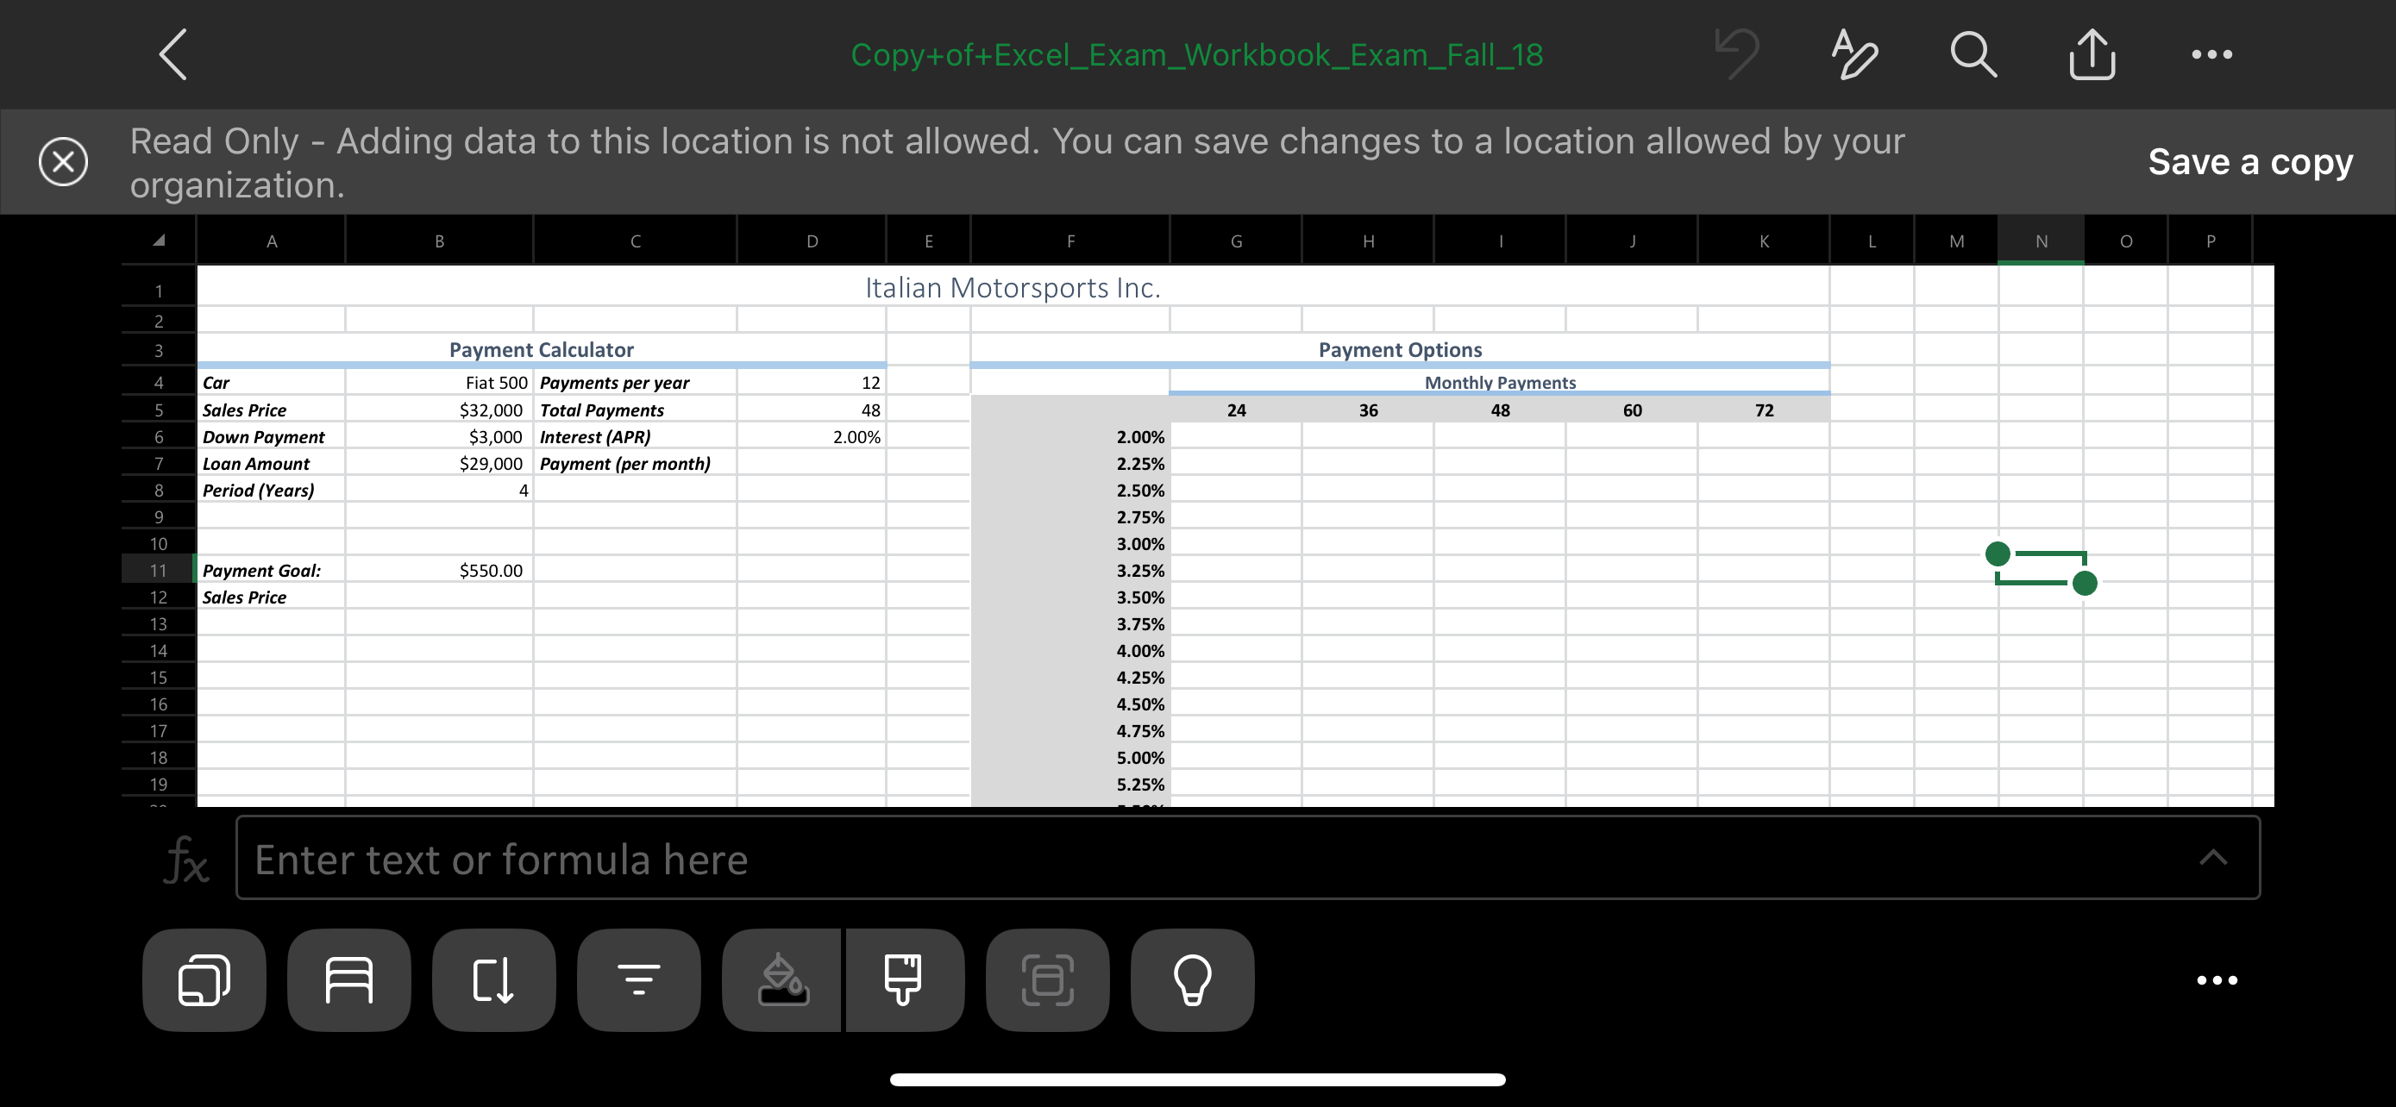Open the Share sheet icon
This screenshot has width=2396, height=1107.
2091,54
